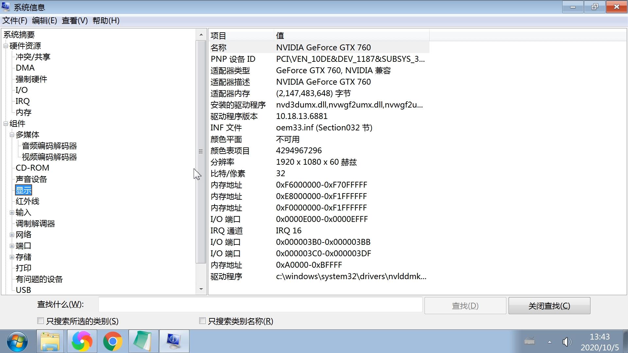
Task: Enable 只搜索类别名称 checkbox
Action: click(x=202, y=321)
